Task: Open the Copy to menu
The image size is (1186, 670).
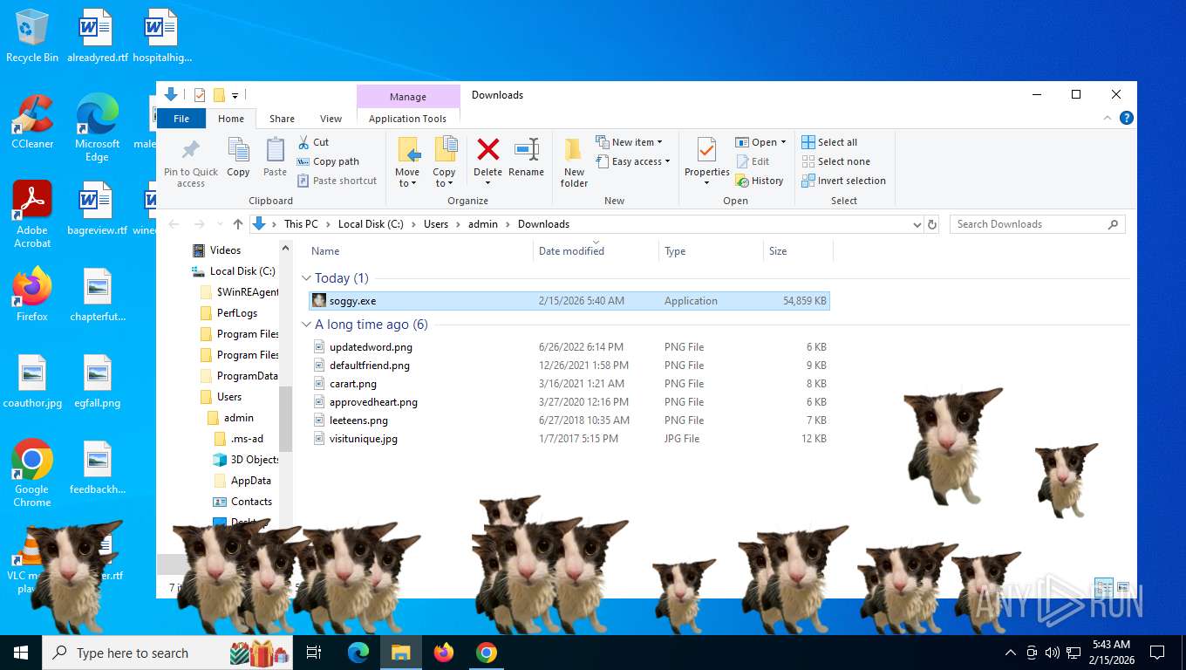Action: 445,162
